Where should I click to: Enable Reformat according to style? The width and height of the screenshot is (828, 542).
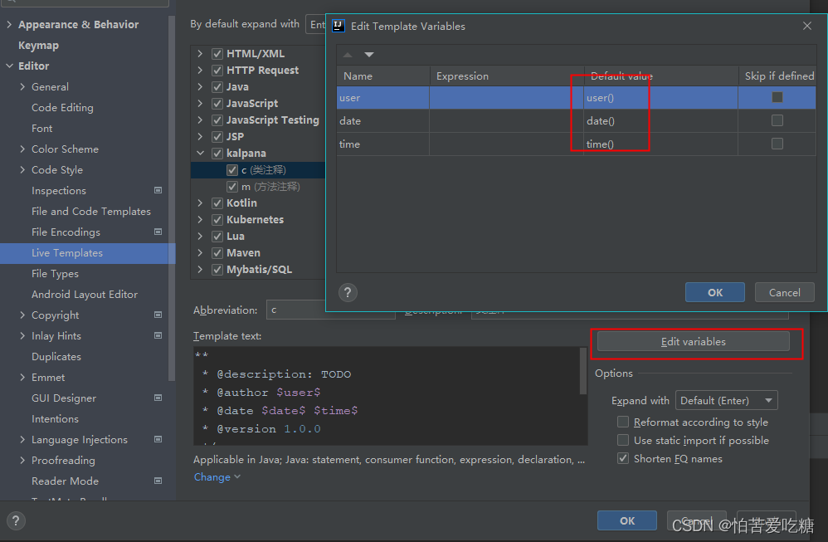623,422
